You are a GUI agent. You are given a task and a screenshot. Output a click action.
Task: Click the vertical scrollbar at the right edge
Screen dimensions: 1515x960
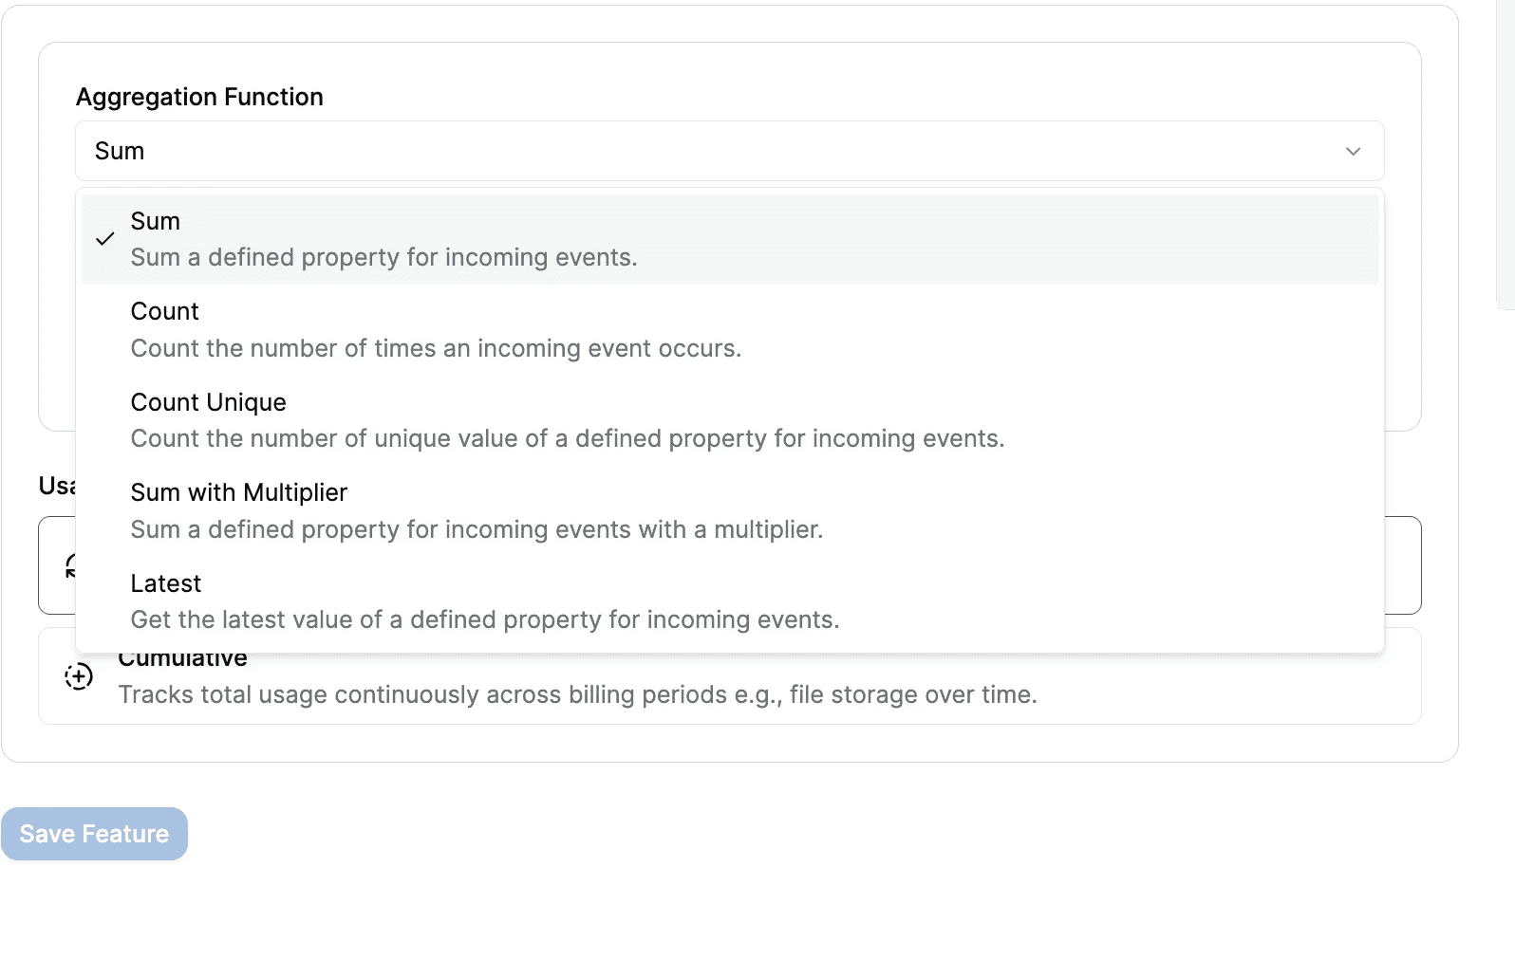click(x=1506, y=152)
